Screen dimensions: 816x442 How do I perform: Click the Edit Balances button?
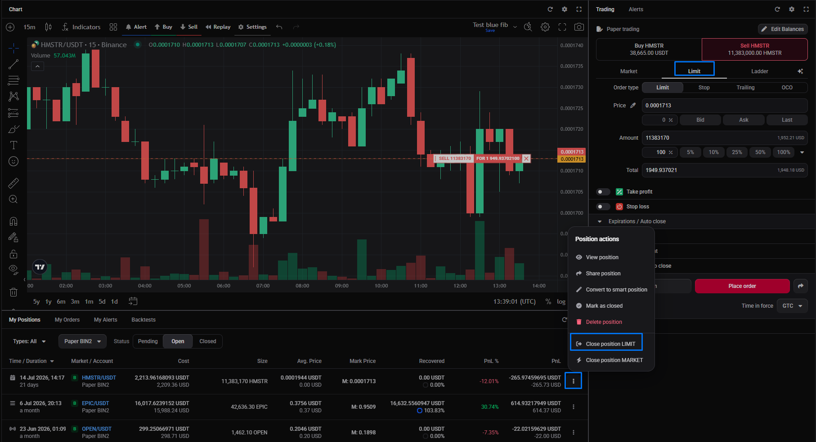click(x=783, y=29)
